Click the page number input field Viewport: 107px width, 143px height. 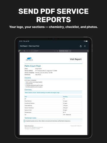click(x=34, y=51)
